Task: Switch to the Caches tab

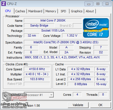Action: 20,11
